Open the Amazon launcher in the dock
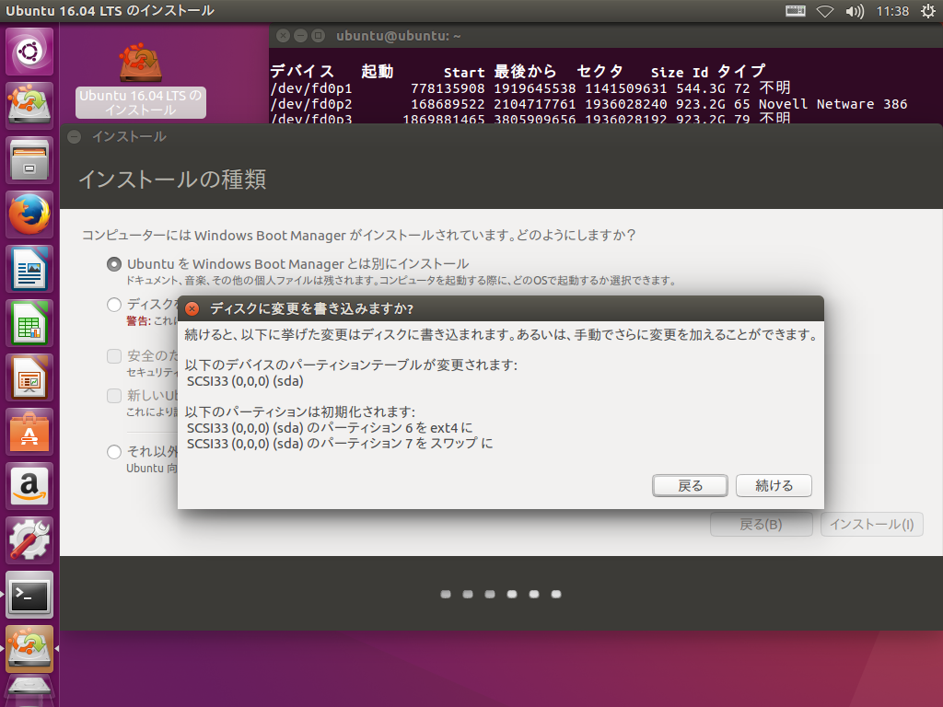Image resolution: width=943 pixels, height=707 pixels. 29,486
